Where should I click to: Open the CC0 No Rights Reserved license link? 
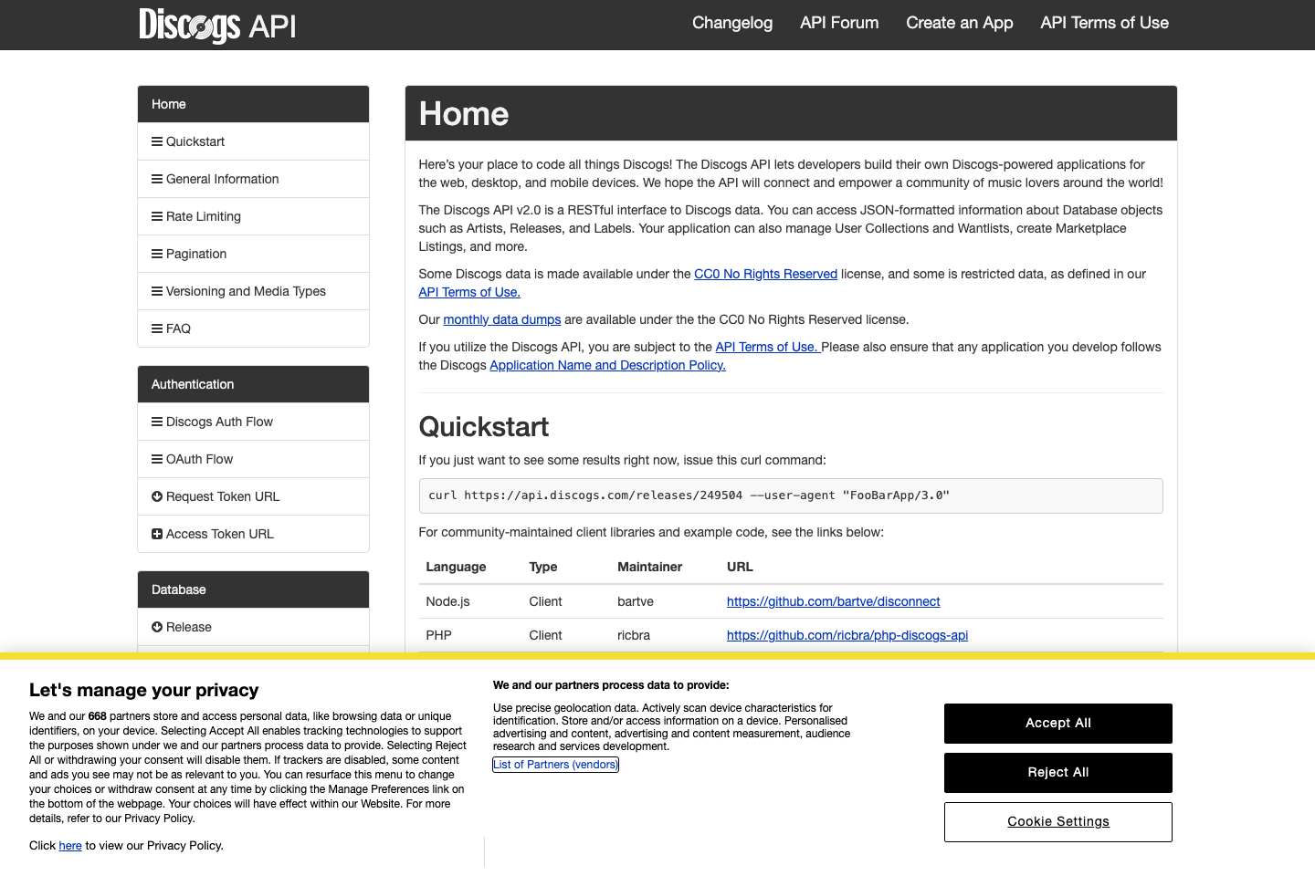765,274
